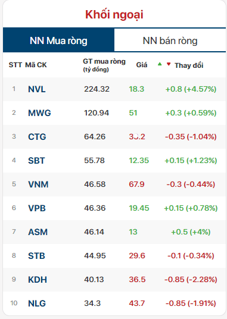Click the Khối ngoại title
The height and width of the screenshot is (319, 227).
click(114, 15)
